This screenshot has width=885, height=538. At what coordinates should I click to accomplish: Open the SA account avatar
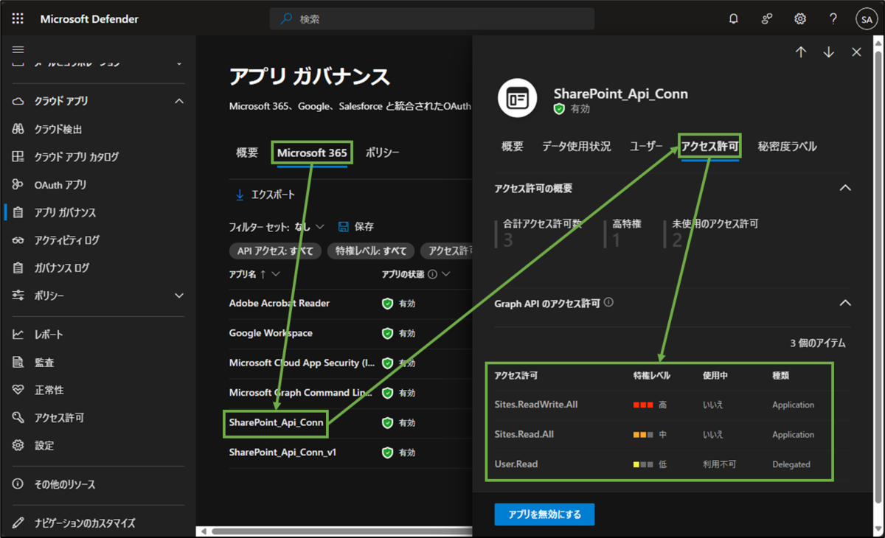point(866,19)
